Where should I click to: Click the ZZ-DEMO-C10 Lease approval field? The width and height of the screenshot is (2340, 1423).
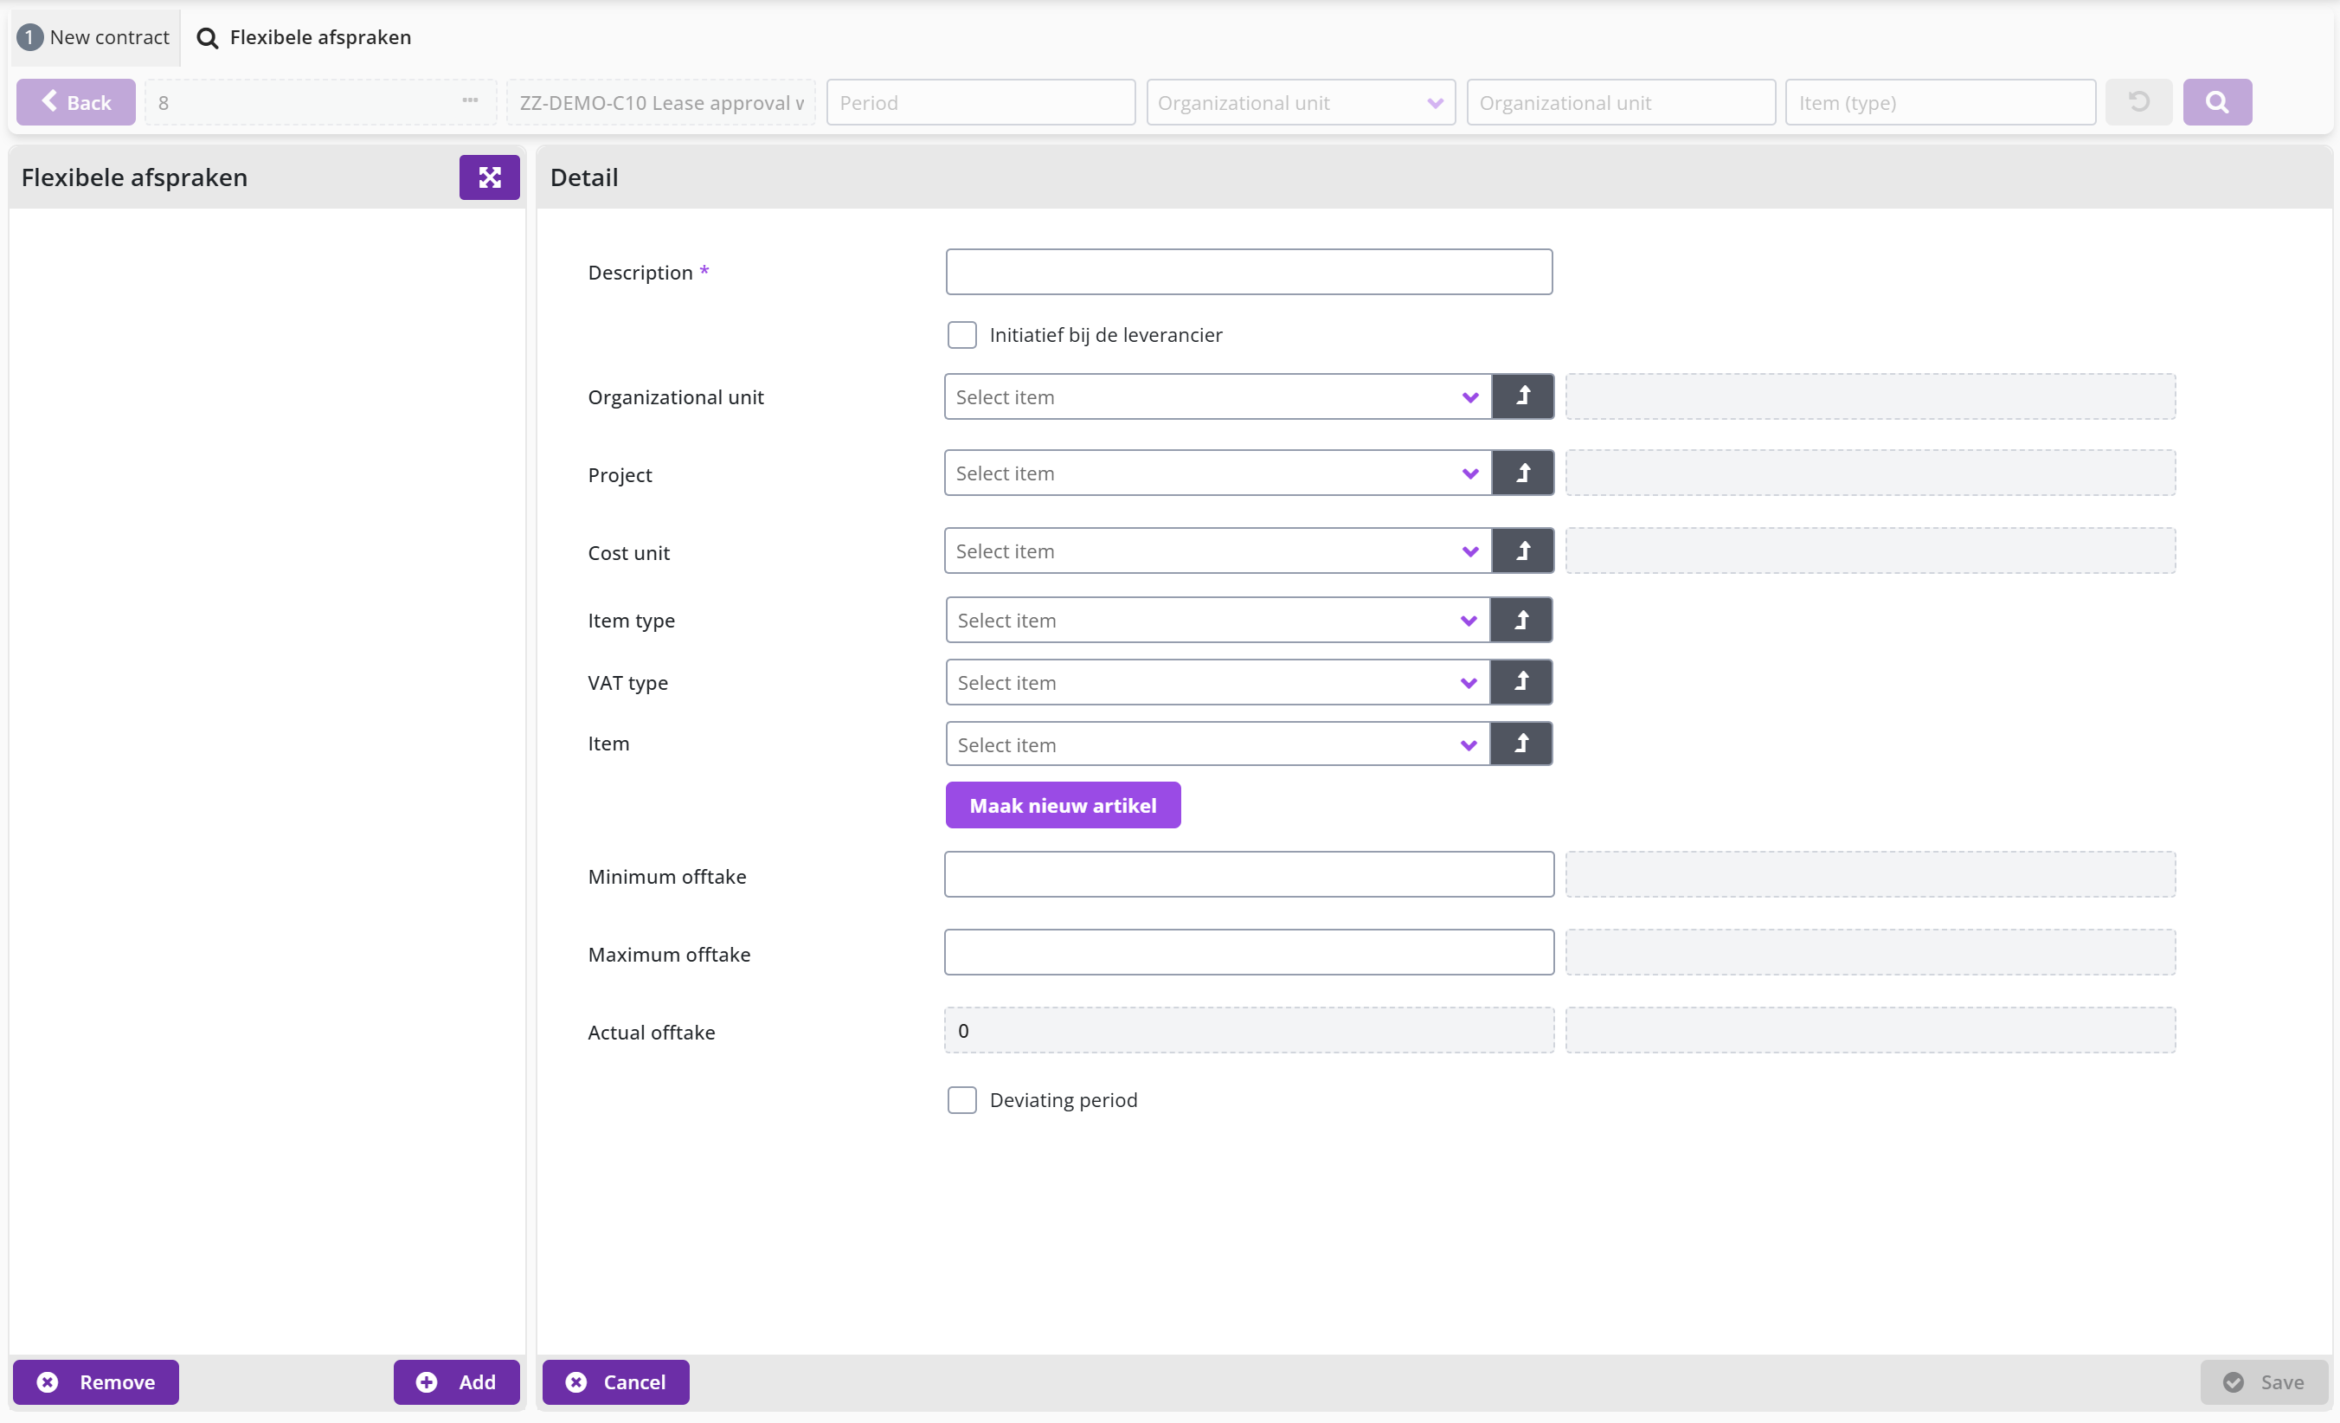(661, 101)
